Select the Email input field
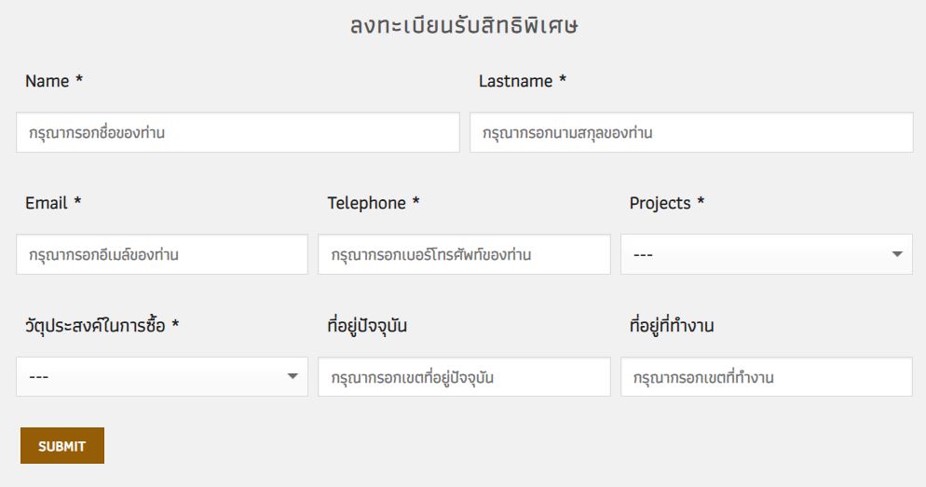This screenshot has width=926, height=487. (162, 254)
